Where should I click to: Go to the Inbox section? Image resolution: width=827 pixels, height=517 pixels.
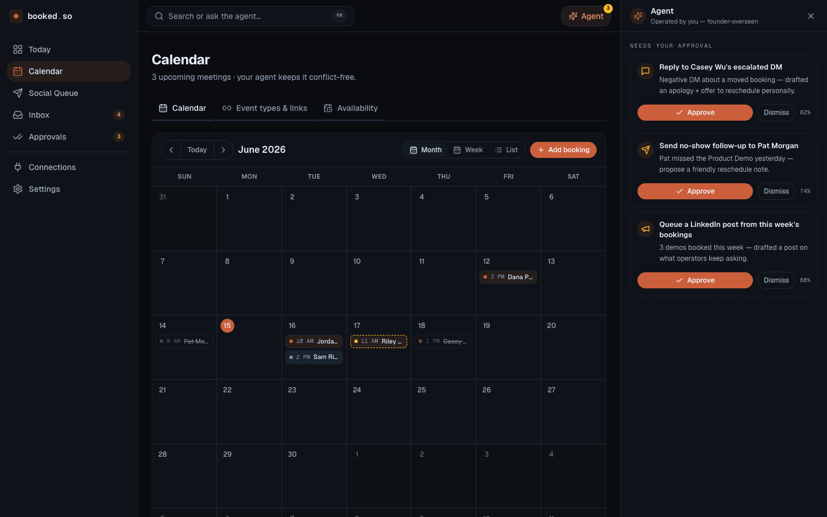(x=68, y=115)
